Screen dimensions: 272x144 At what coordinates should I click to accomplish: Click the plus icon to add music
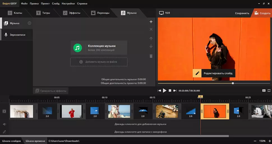coord(151,22)
